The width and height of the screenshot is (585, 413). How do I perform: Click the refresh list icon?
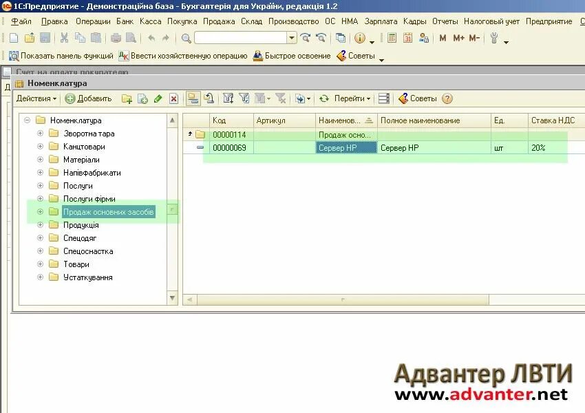324,98
